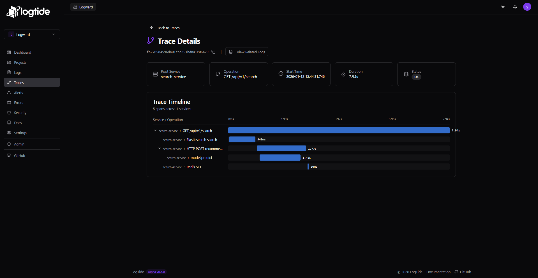Open notifications via the bell icon
The height and width of the screenshot is (278, 538).
point(515,7)
